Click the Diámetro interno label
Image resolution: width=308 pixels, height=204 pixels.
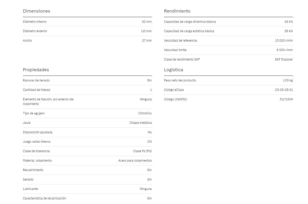coord(35,22)
